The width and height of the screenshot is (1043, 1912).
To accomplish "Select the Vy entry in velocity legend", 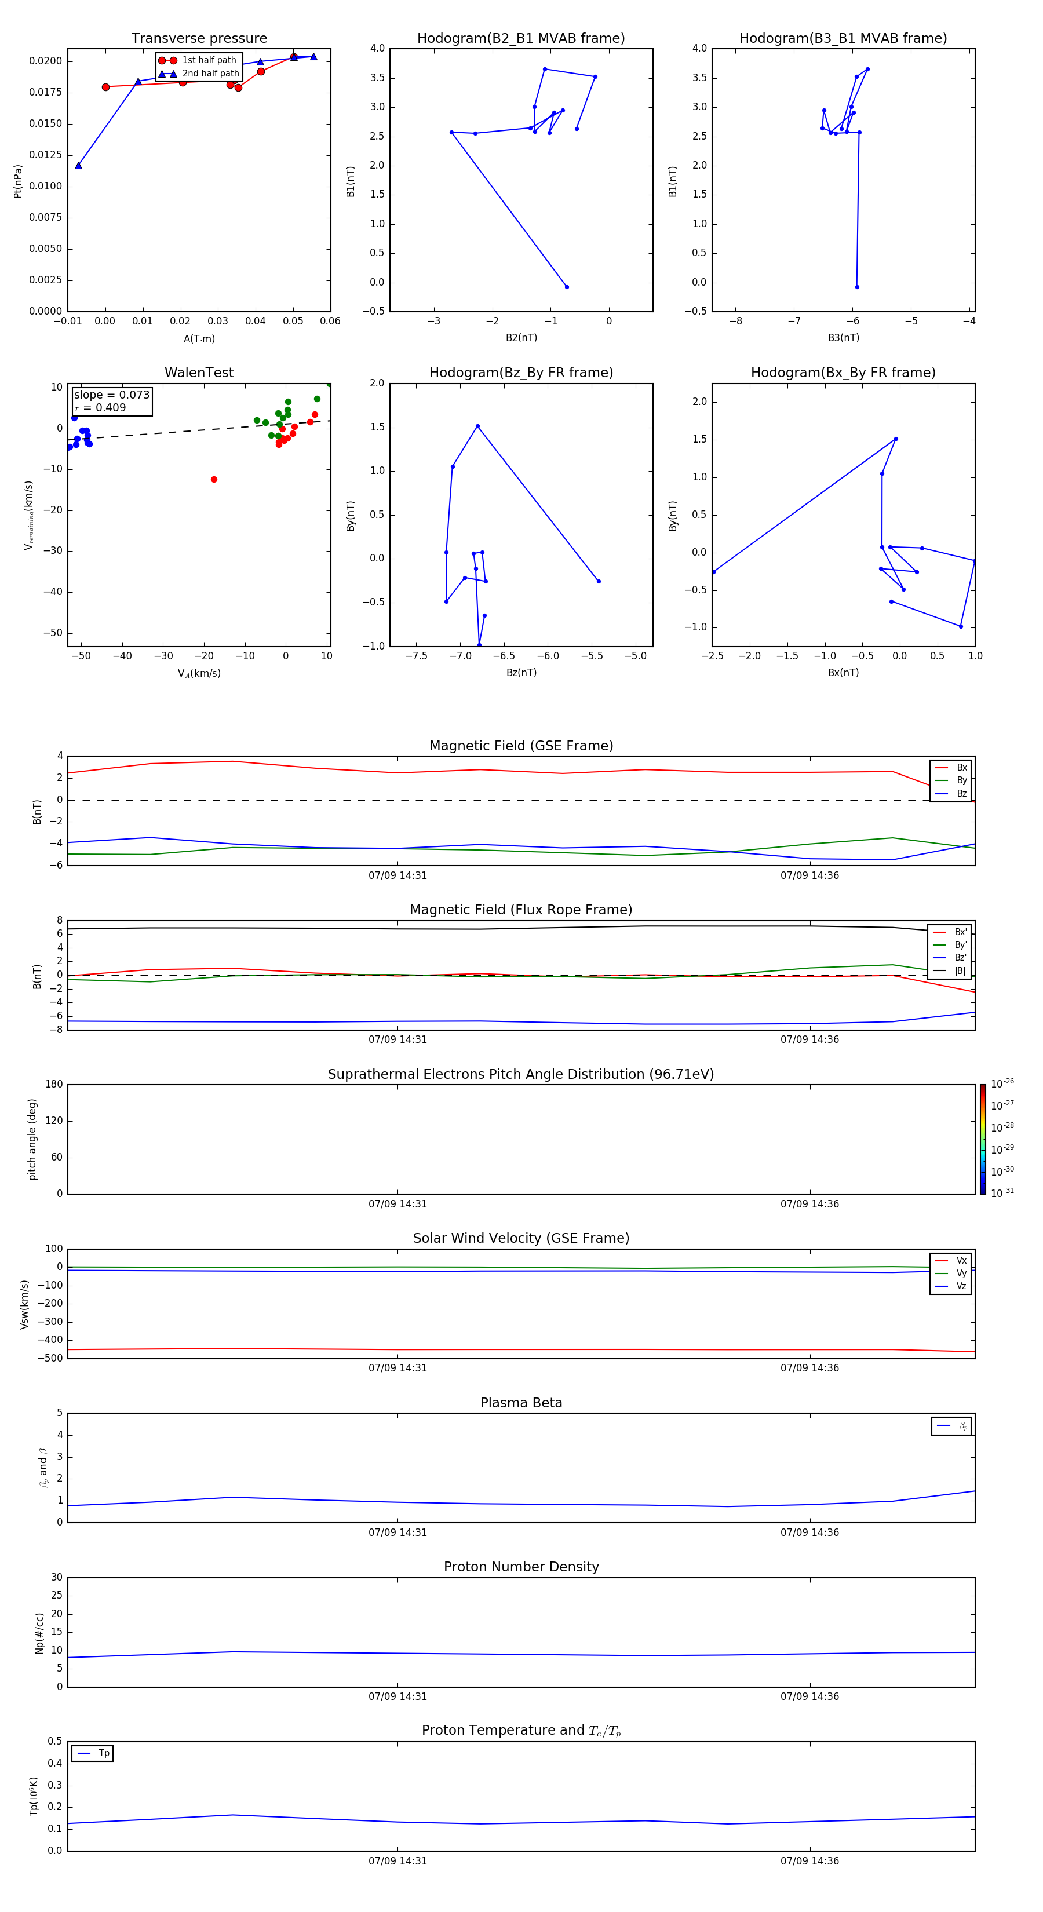I will pyautogui.click(x=951, y=1273).
